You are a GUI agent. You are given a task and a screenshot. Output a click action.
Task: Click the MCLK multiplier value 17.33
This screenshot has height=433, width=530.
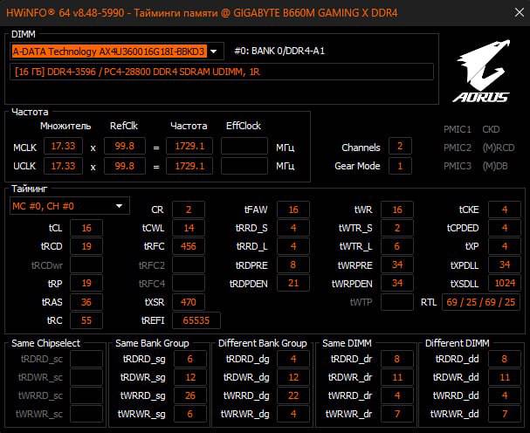point(63,146)
